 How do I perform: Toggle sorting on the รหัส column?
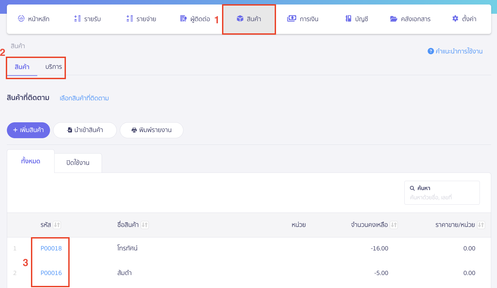coord(57,225)
